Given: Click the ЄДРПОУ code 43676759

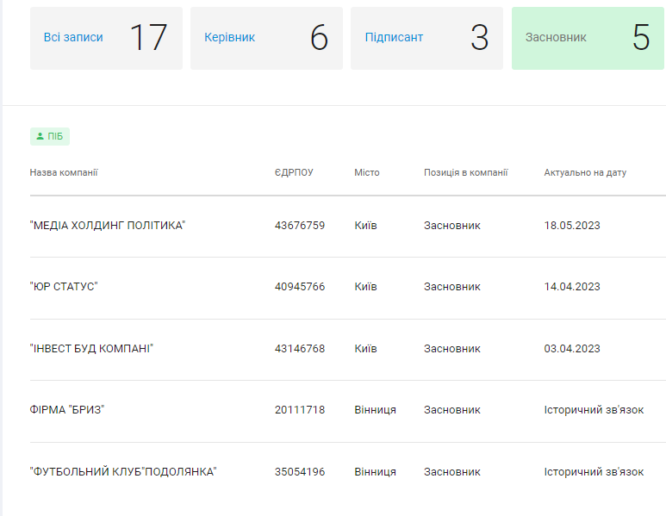Looking at the screenshot, I should [300, 226].
